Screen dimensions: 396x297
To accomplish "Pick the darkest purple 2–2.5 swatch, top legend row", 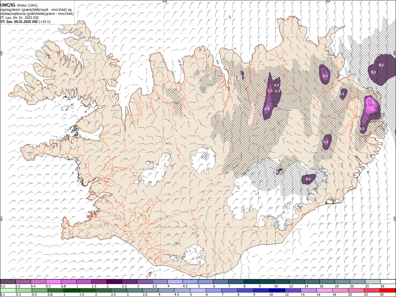I will pyautogui.click(x=114, y=282).
